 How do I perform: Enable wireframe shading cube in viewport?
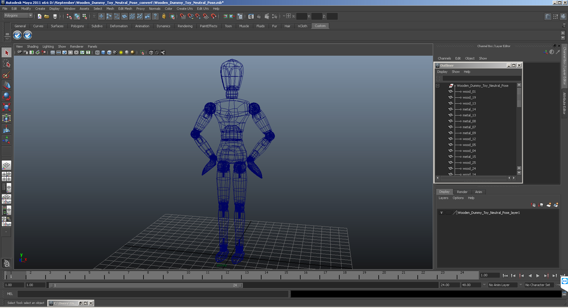(x=97, y=52)
